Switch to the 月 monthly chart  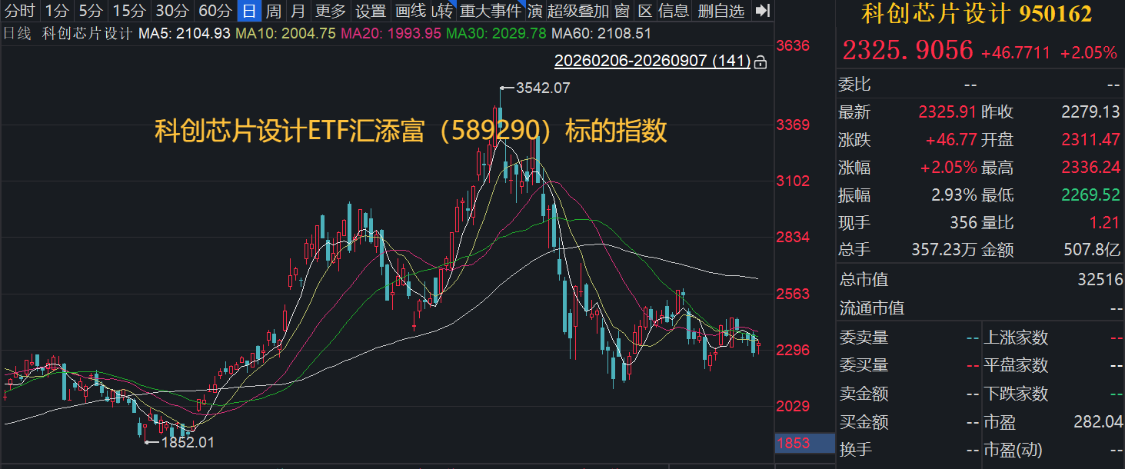(x=298, y=11)
